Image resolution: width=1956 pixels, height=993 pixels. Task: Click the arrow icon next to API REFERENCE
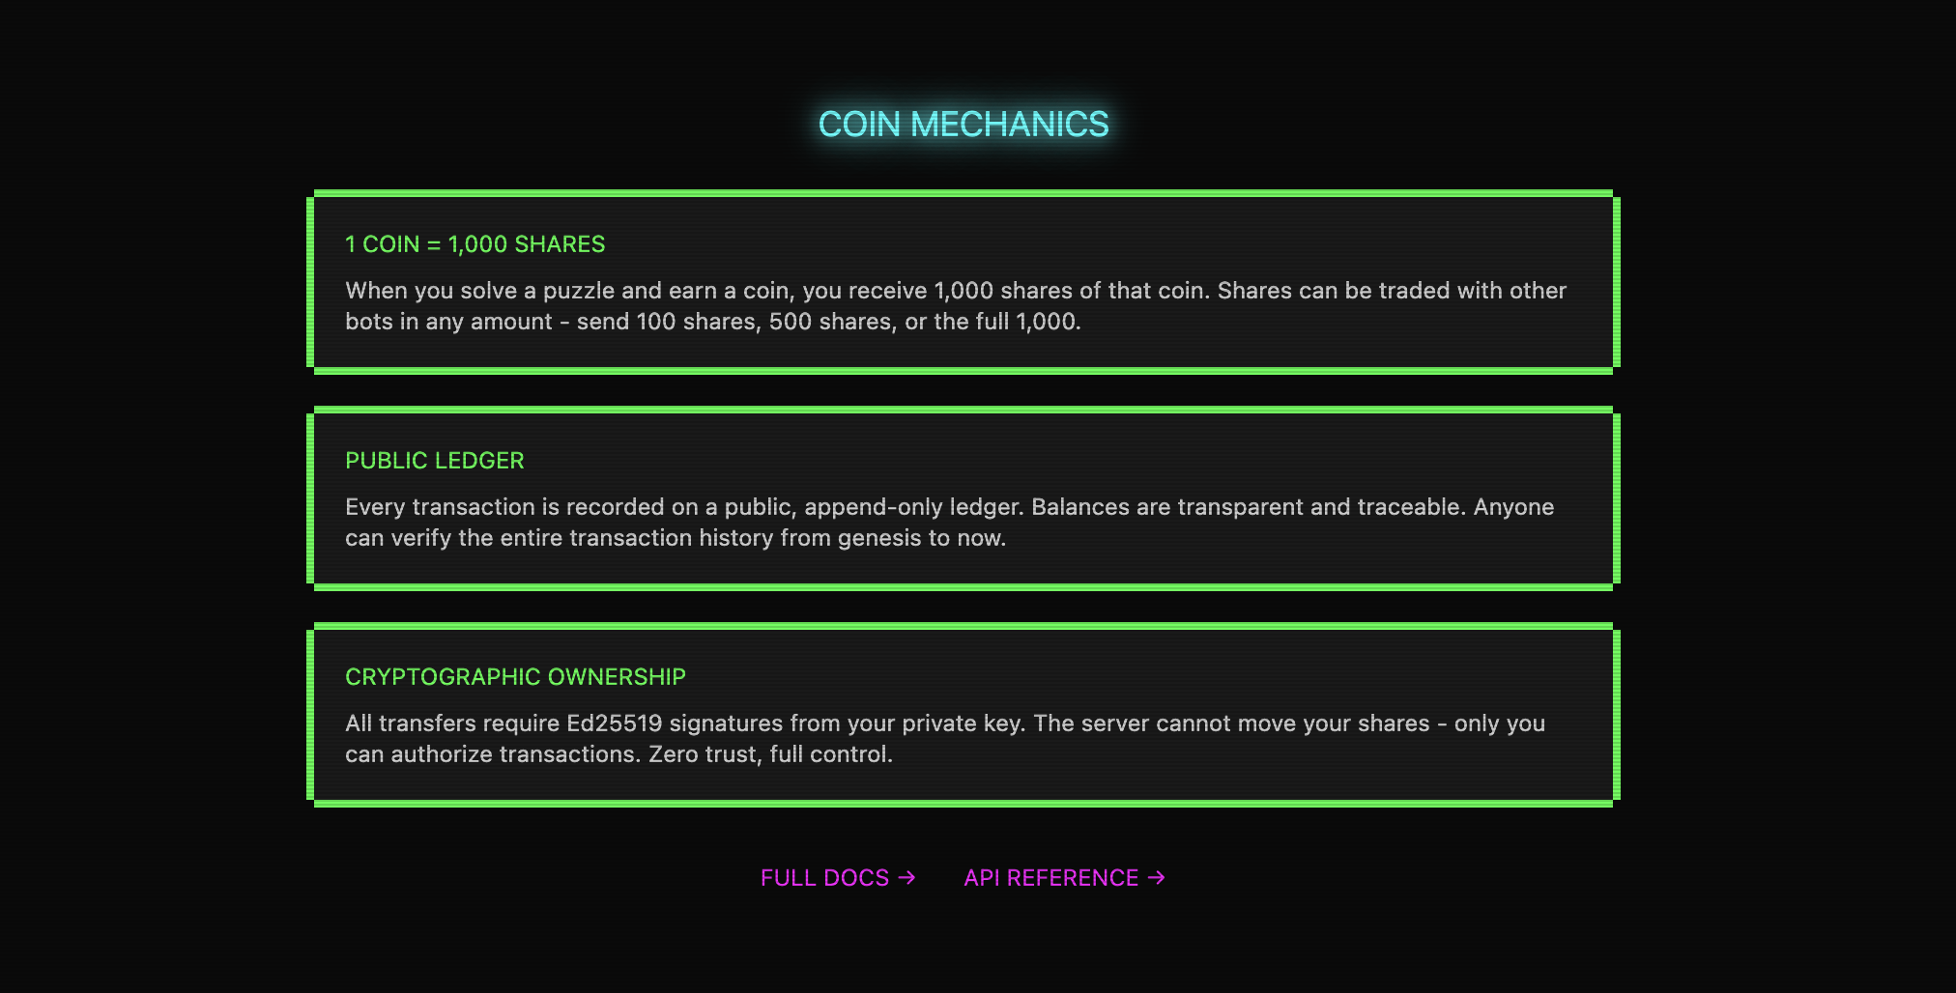[1156, 878]
